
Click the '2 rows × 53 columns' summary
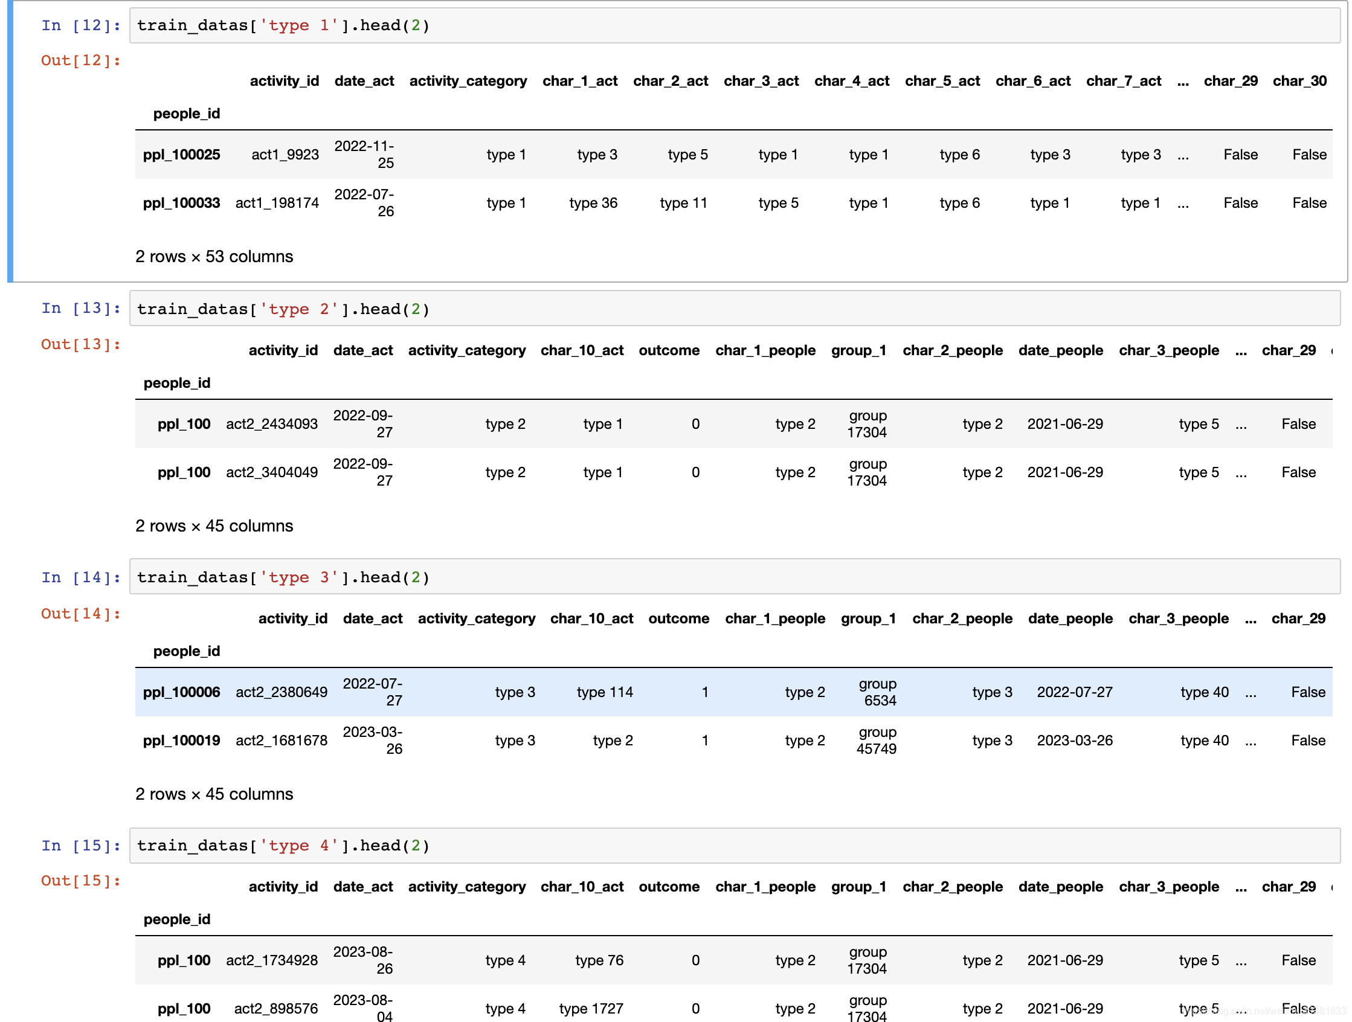coord(214,257)
